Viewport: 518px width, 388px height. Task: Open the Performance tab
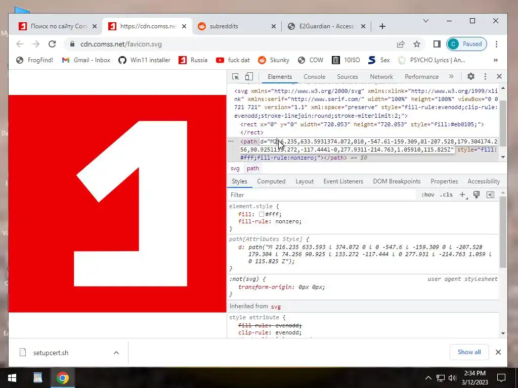pyautogui.click(x=421, y=77)
